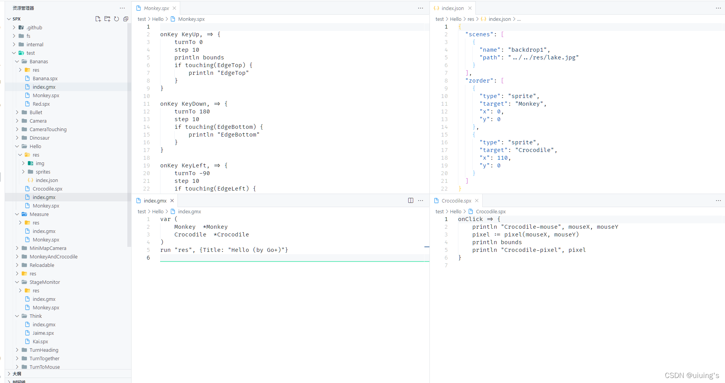The image size is (725, 383).
Task: Collapse the Hello folder
Action: tap(17, 146)
